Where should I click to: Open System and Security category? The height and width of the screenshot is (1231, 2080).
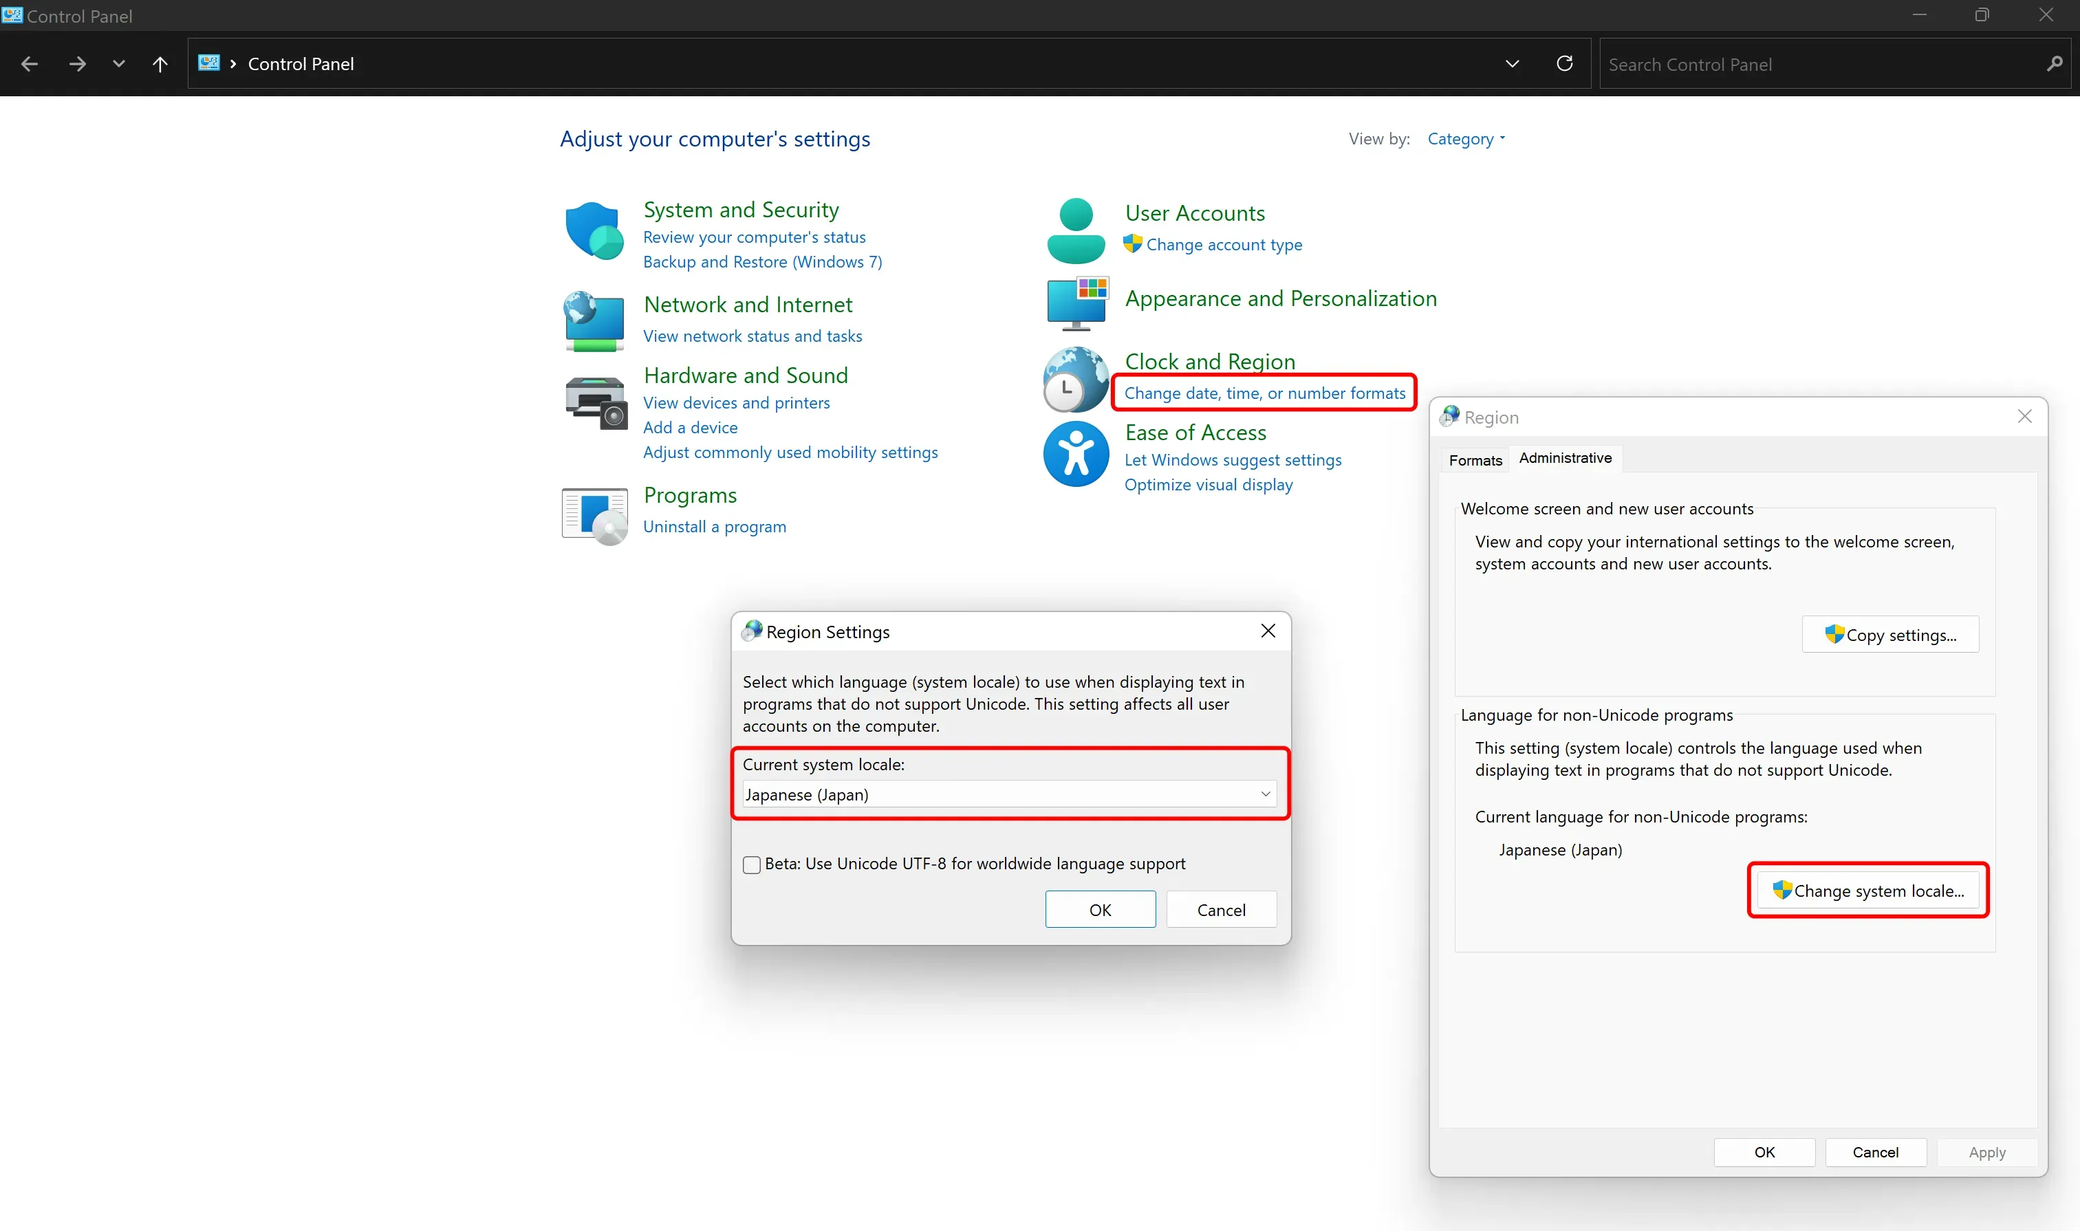click(741, 210)
